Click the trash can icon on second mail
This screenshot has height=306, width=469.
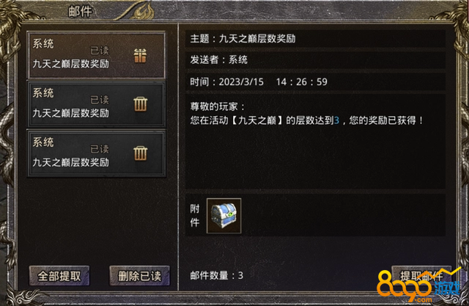click(140, 104)
